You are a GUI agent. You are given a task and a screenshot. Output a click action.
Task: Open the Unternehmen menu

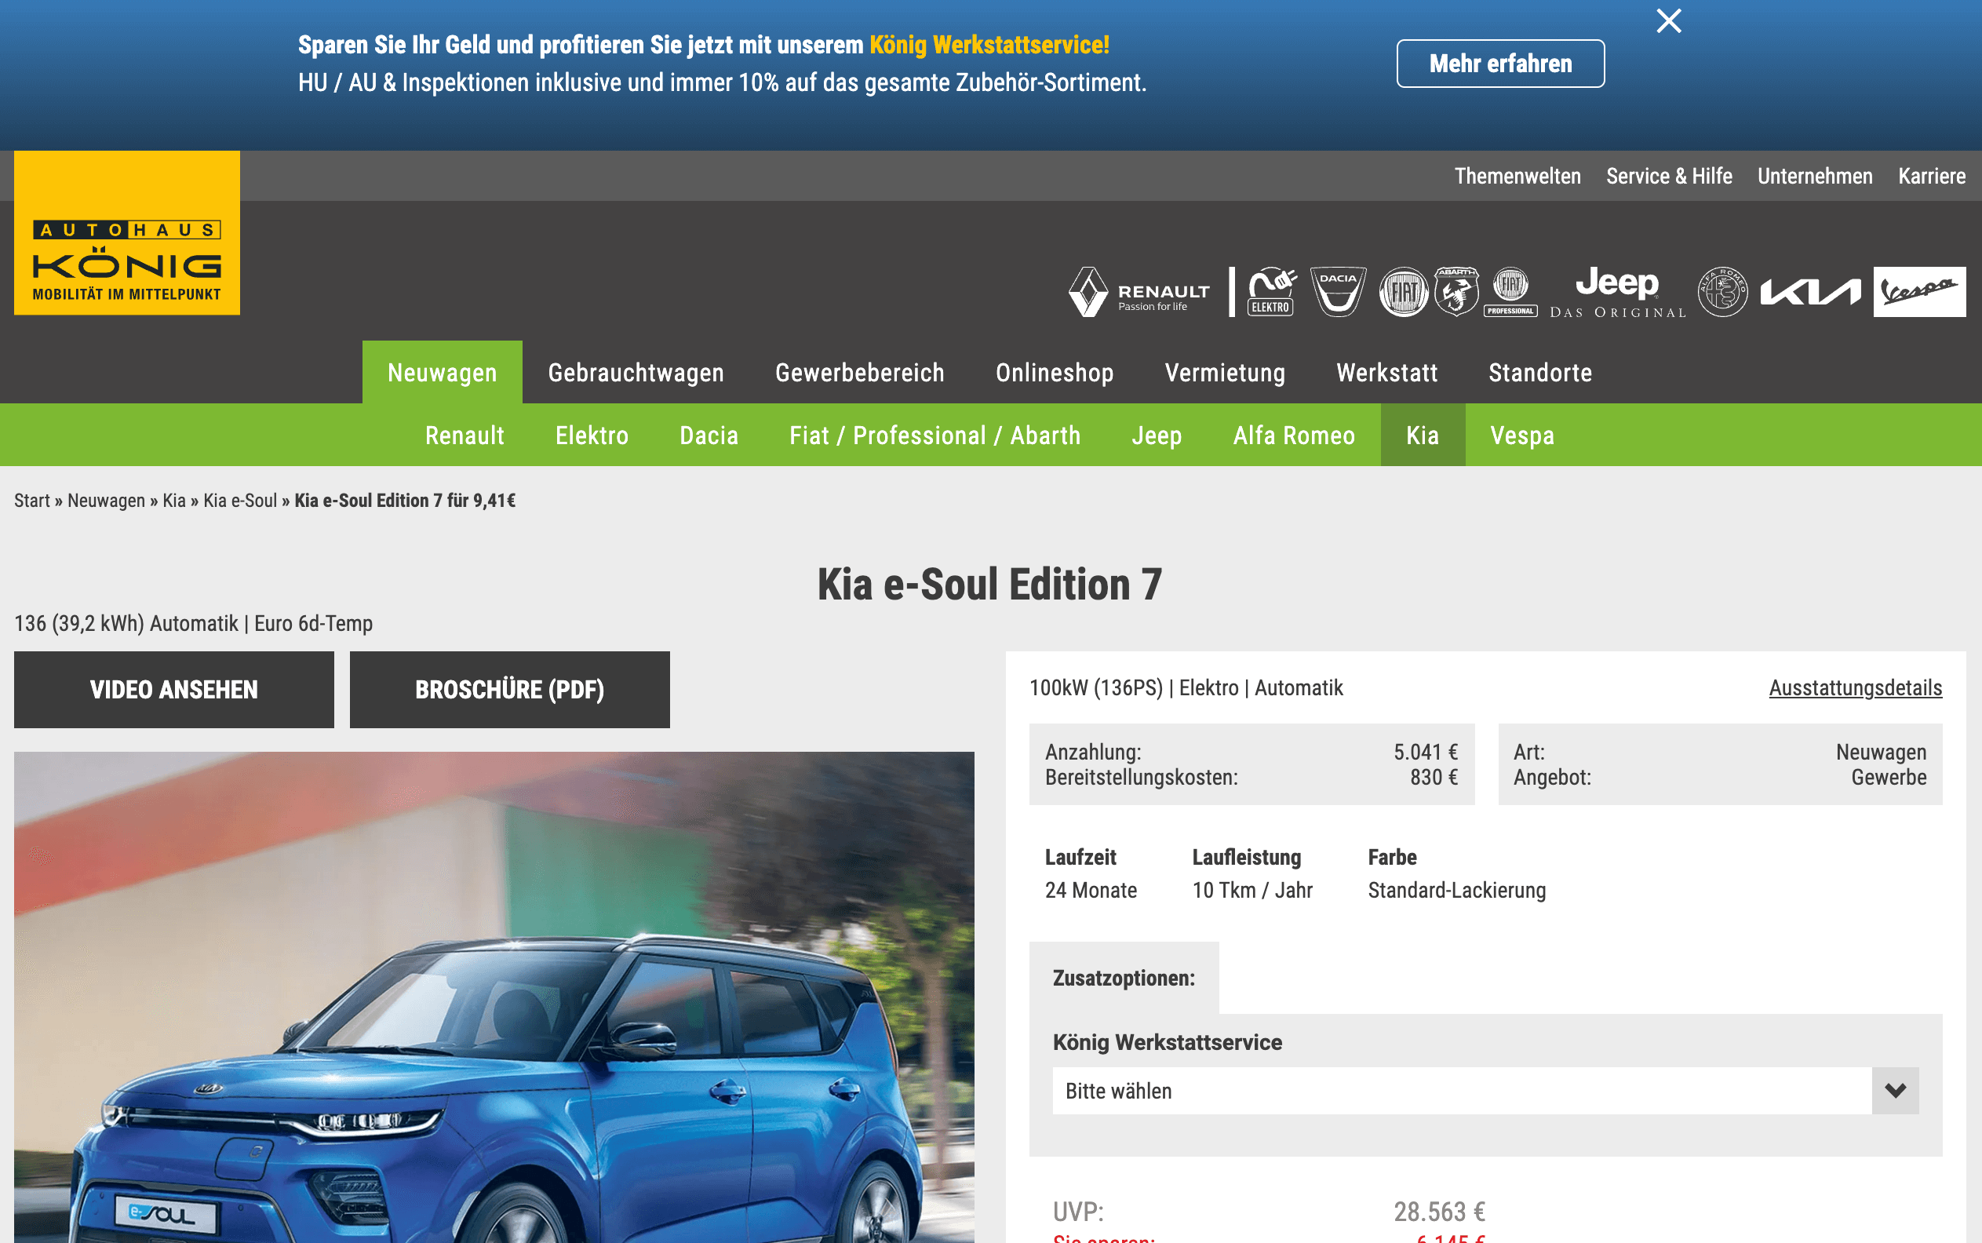click(x=1815, y=176)
